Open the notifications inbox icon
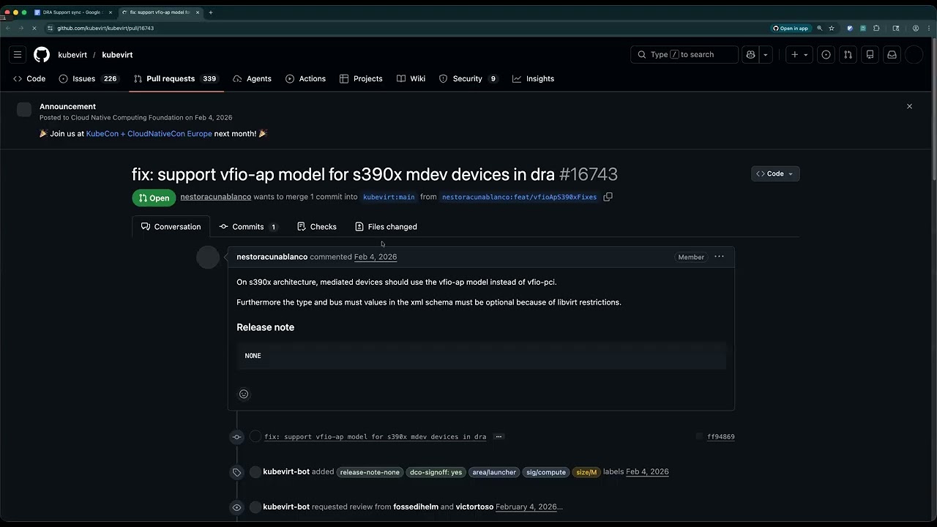Viewport: 937px width, 527px height. 892,55
